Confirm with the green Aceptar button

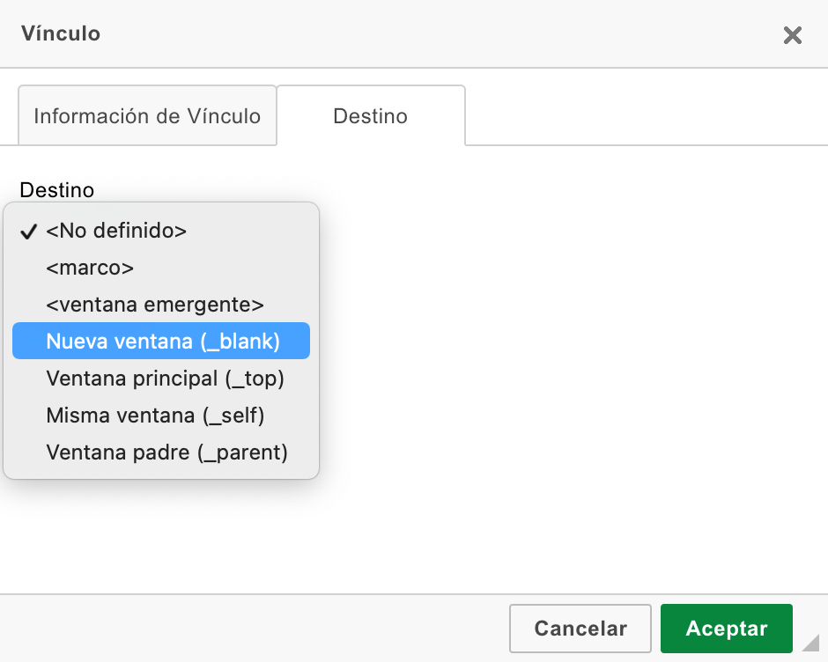[x=727, y=629]
